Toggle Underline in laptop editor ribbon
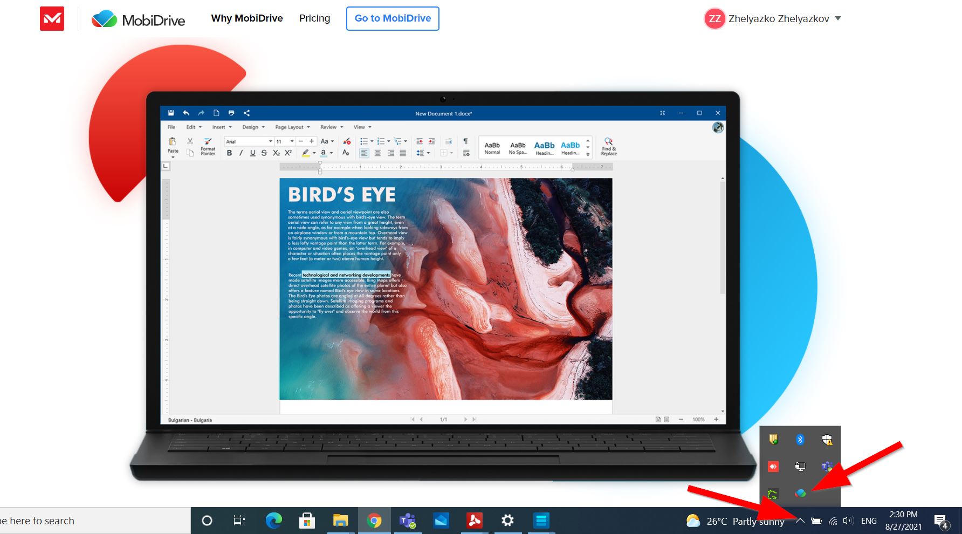The height and width of the screenshot is (534, 962). (x=252, y=153)
